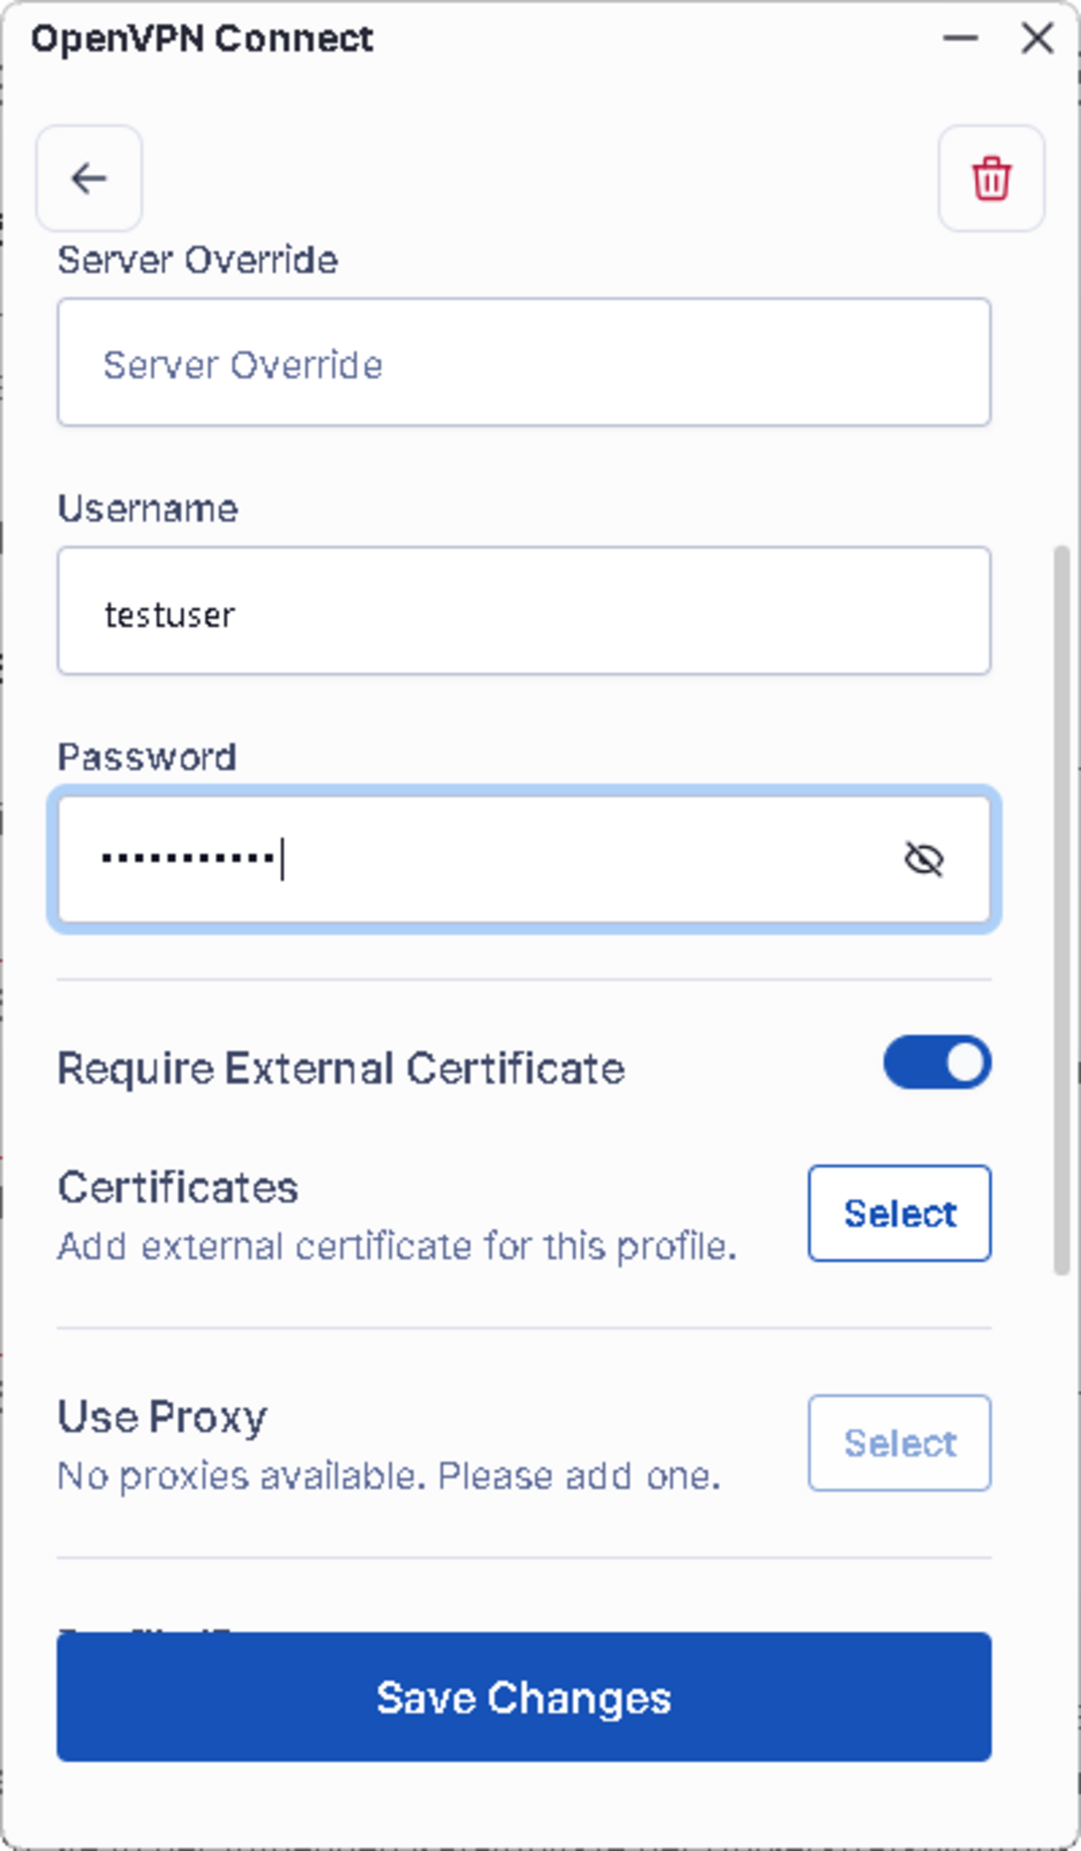1081x1851 pixels.
Task: Click Select button next to Certificates
Action: click(899, 1213)
